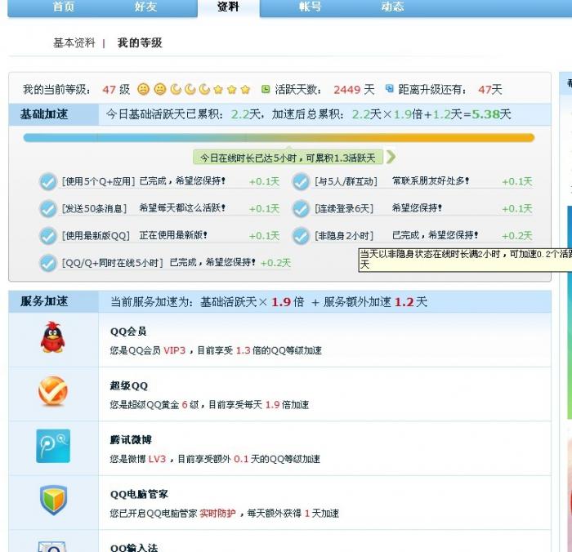Open the QQ会员 service title
The image size is (572, 552).
[x=128, y=332]
